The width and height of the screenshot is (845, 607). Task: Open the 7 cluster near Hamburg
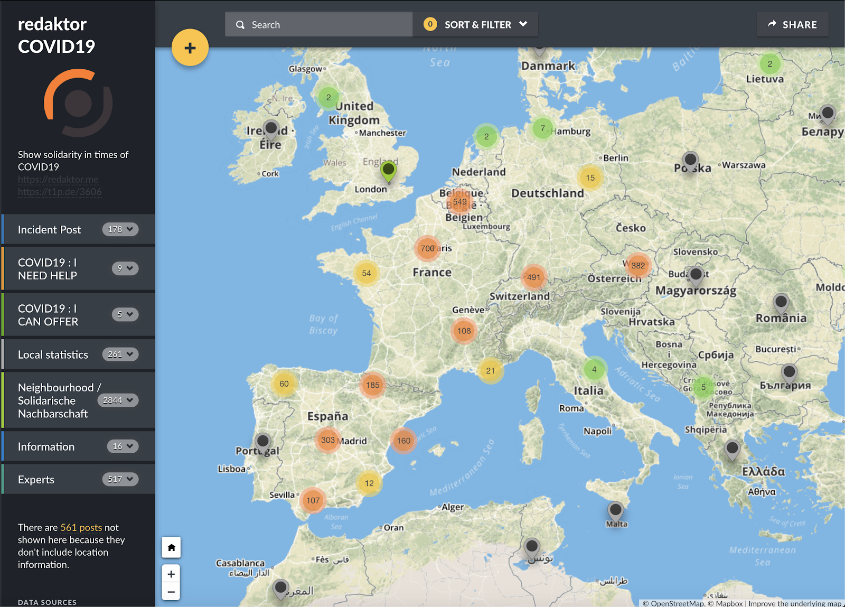(x=542, y=128)
